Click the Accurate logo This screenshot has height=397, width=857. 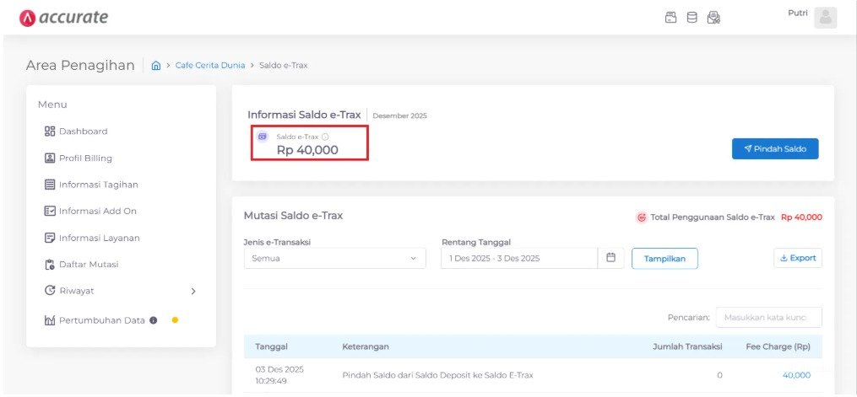pyautogui.click(x=63, y=18)
